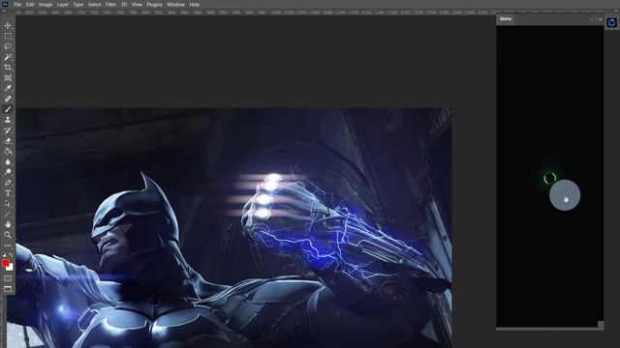Select the Blur tool
Viewport: 620px width, 348px height.
8,161
